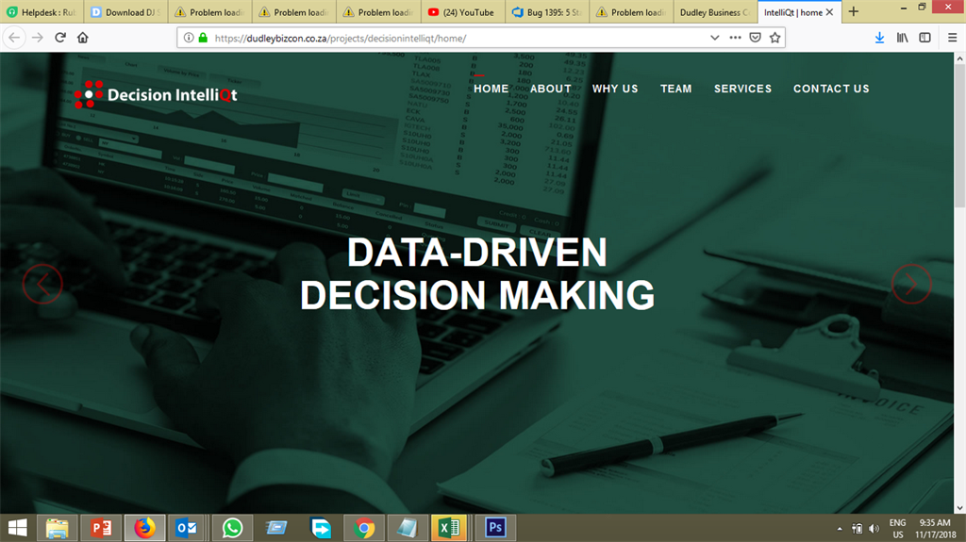Image resolution: width=966 pixels, height=542 pixels.
Task: Open SERVICES navigation link
Action: pyautogui.click(x=742, y=89)
